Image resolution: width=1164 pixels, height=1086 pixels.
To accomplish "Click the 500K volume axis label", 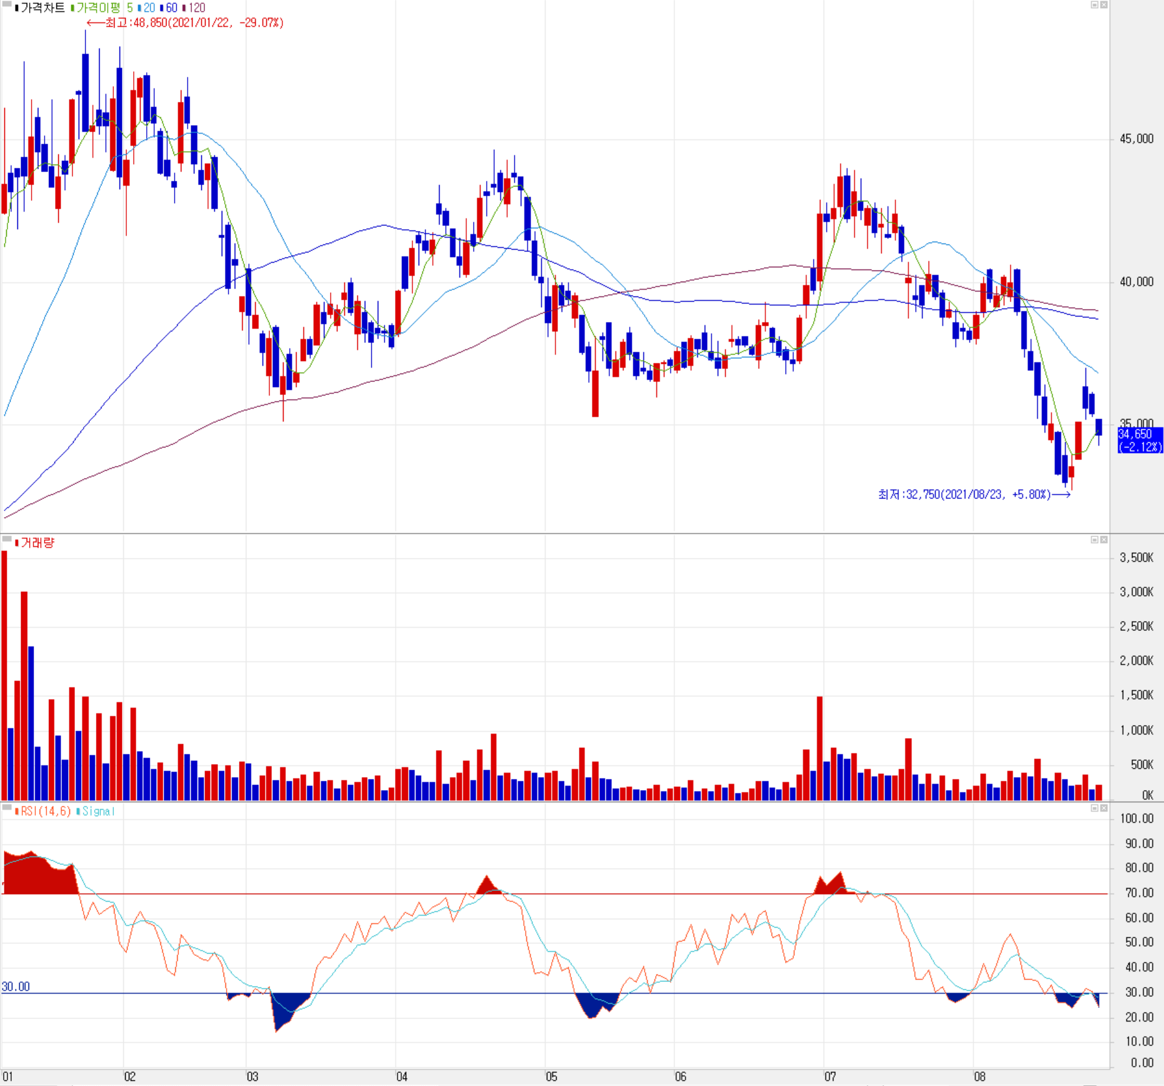I will pyautogui.click(x=1142, y=765).
